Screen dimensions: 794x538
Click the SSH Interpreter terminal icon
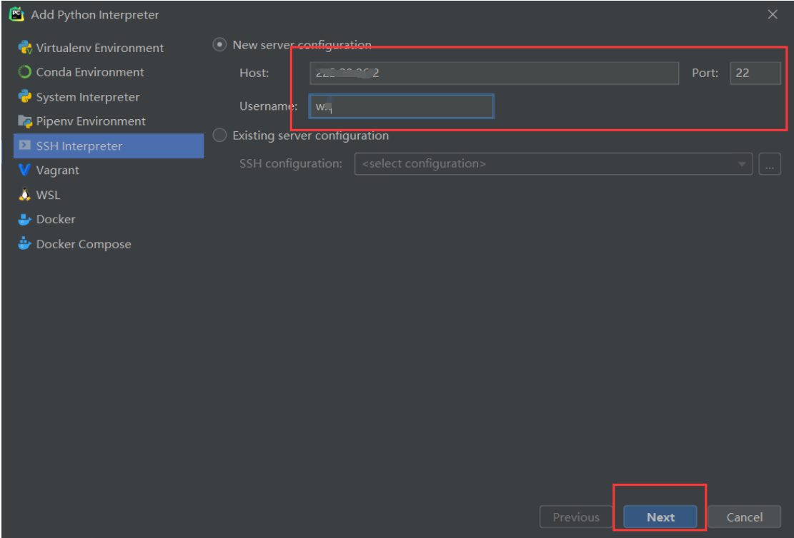click(25, 146)
